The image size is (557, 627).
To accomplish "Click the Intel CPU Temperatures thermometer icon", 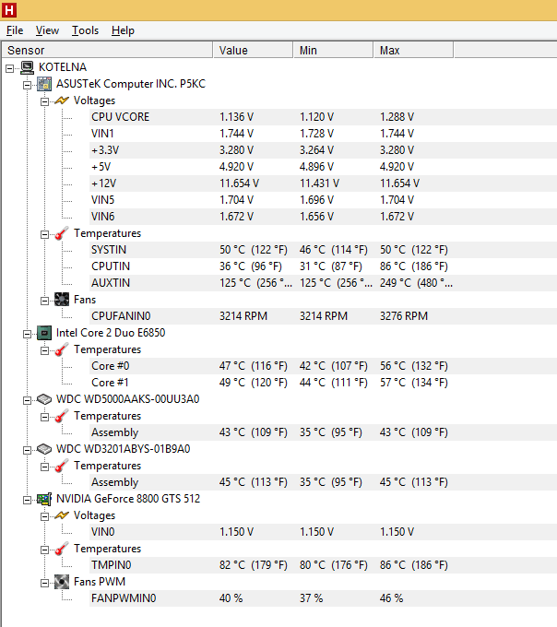I will (x=62, y=349).
